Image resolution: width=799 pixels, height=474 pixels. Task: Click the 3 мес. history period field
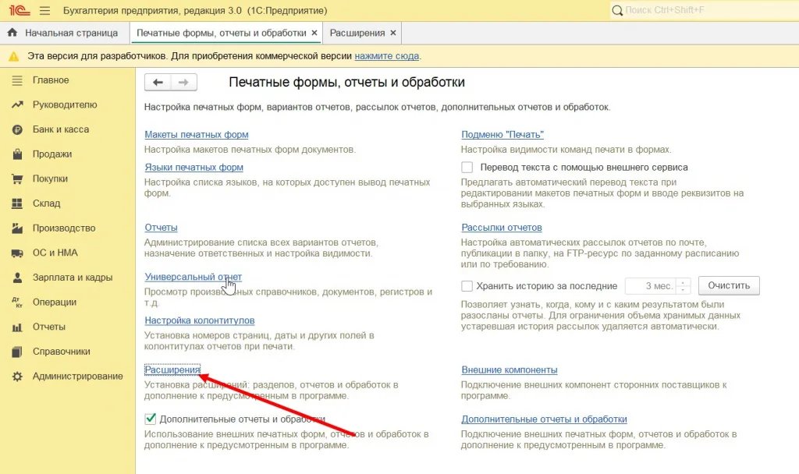pyautogui.click(x=652, y=286)
